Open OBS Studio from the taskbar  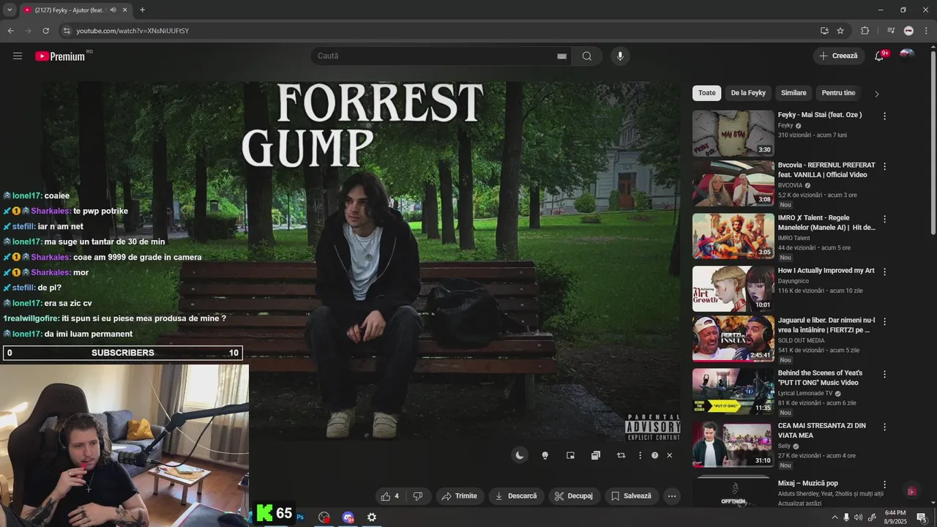point(324,517)
